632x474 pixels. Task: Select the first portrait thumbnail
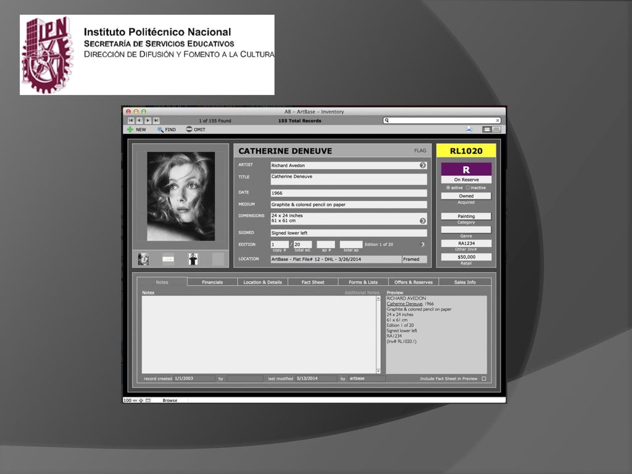(x=143, y=259)
